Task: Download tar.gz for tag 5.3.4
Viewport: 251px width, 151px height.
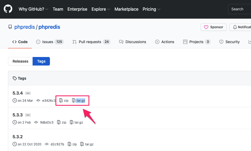Action: click(81, 101)
